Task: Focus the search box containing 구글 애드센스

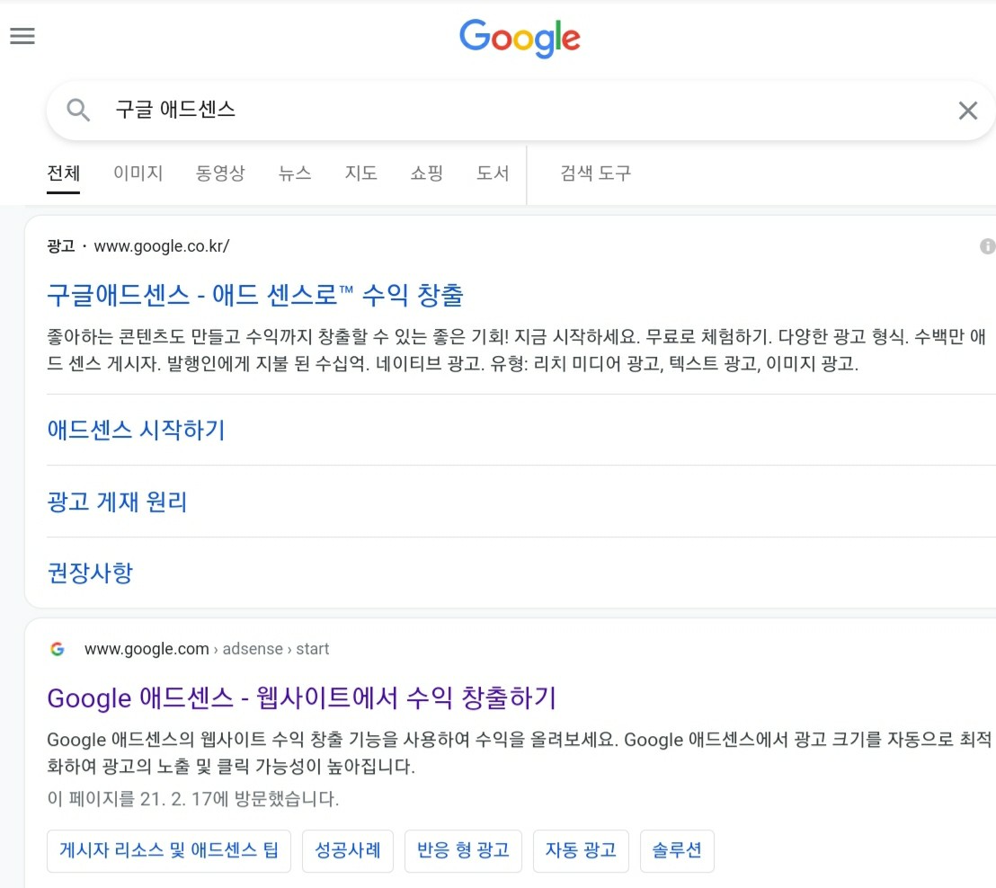Action: pyautogui.click(x=520, y=111)
